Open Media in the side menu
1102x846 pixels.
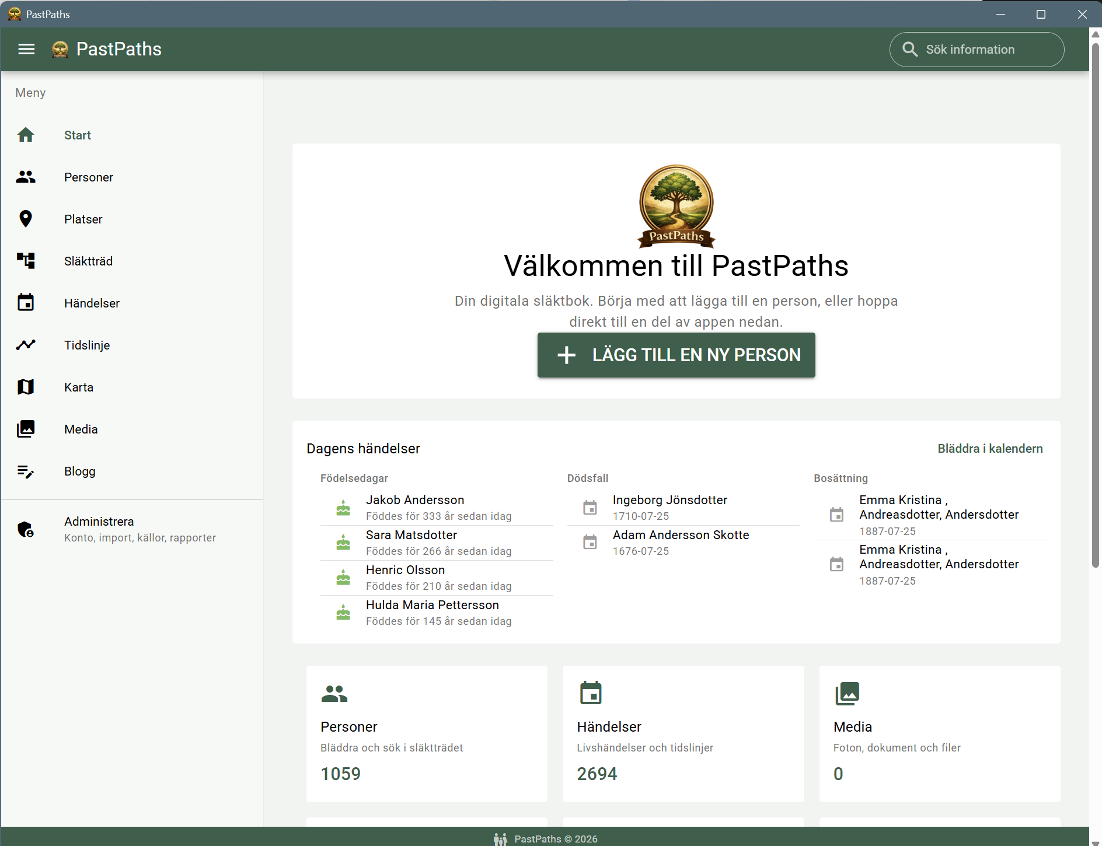pyautogui.click(x=132, y=429)
